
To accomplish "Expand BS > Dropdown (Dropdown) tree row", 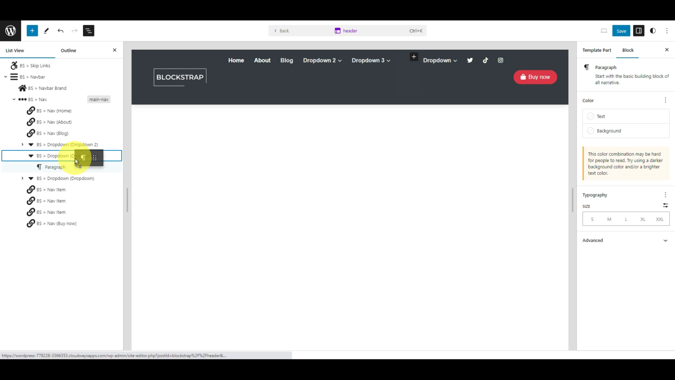I will coord(22,179).
